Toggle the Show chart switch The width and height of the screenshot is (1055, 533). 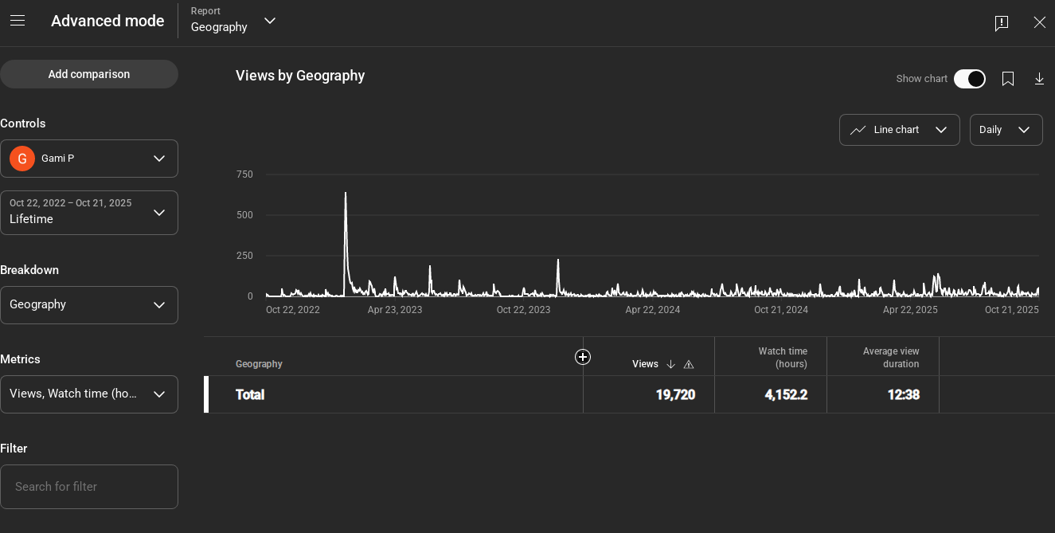970,79
